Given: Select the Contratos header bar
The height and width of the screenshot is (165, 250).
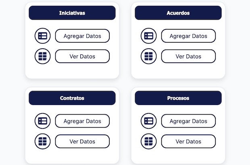Looking at the screenshot, I should [x=72, y=98].
